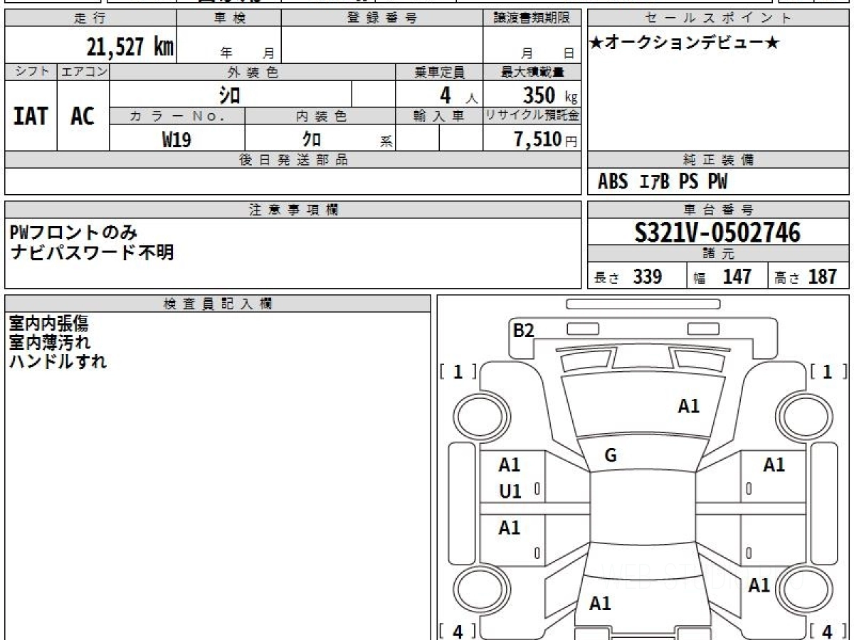Screen dimensions: 854x640
Task: Click the リサイクル預託金 header cell
Action: (x=532, y=116)
